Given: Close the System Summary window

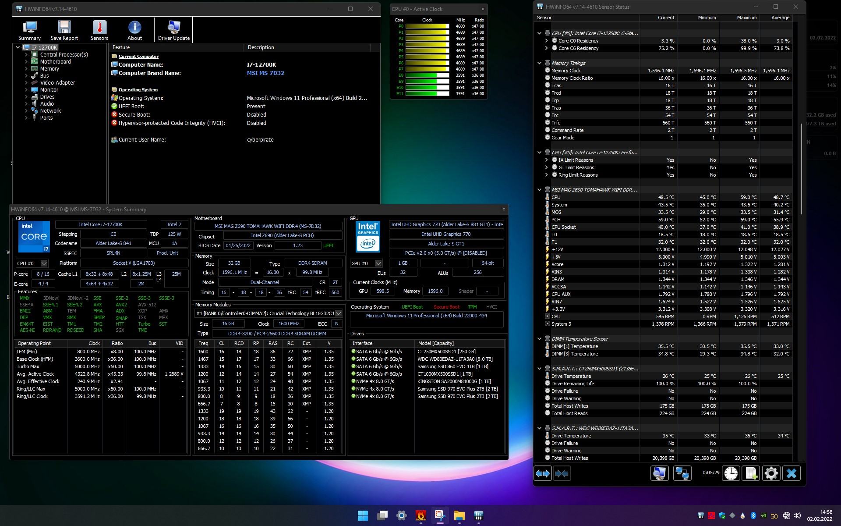Looking at the screenshot, I should click(x=504, y=210).
